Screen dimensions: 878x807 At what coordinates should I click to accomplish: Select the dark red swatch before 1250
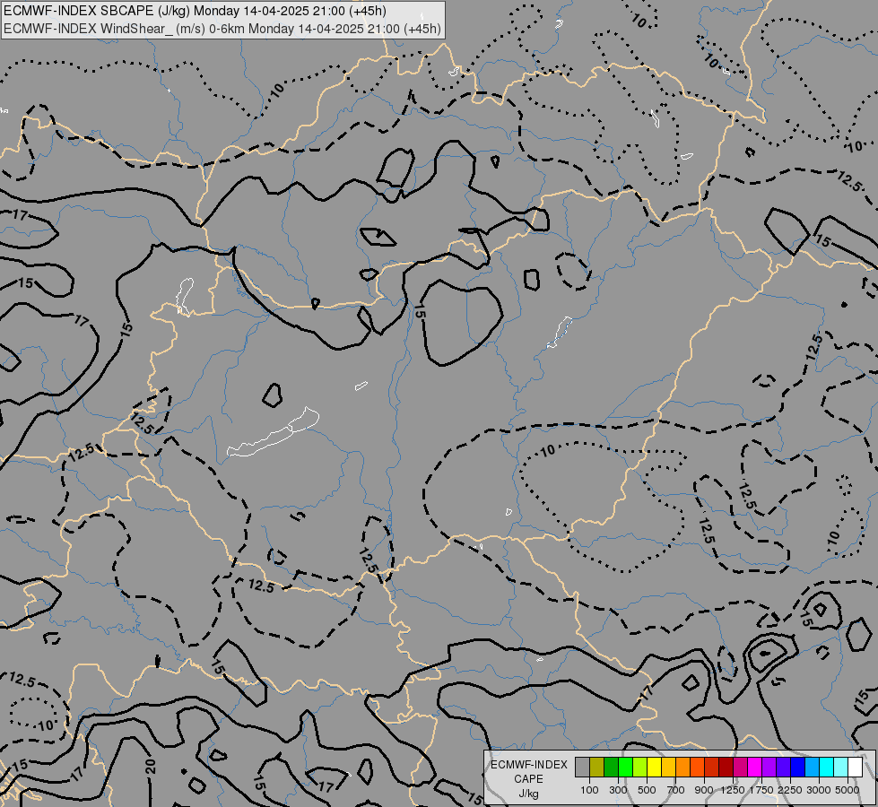726,768
